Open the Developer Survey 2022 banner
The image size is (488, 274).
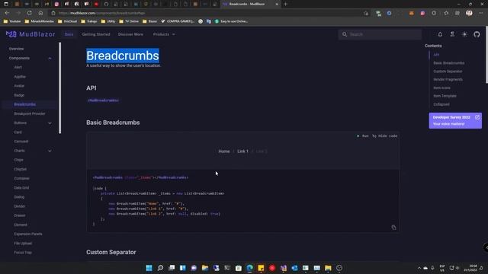(455, 120)
